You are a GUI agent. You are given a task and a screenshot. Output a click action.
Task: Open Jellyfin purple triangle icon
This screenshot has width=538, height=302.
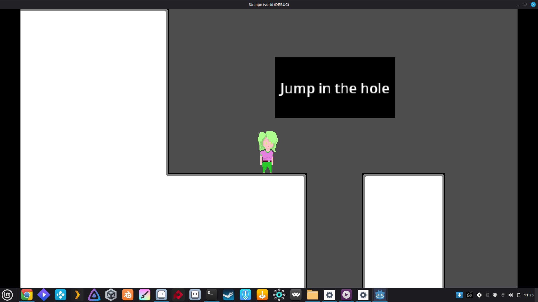pyautogui.click(x=94, y=295)
